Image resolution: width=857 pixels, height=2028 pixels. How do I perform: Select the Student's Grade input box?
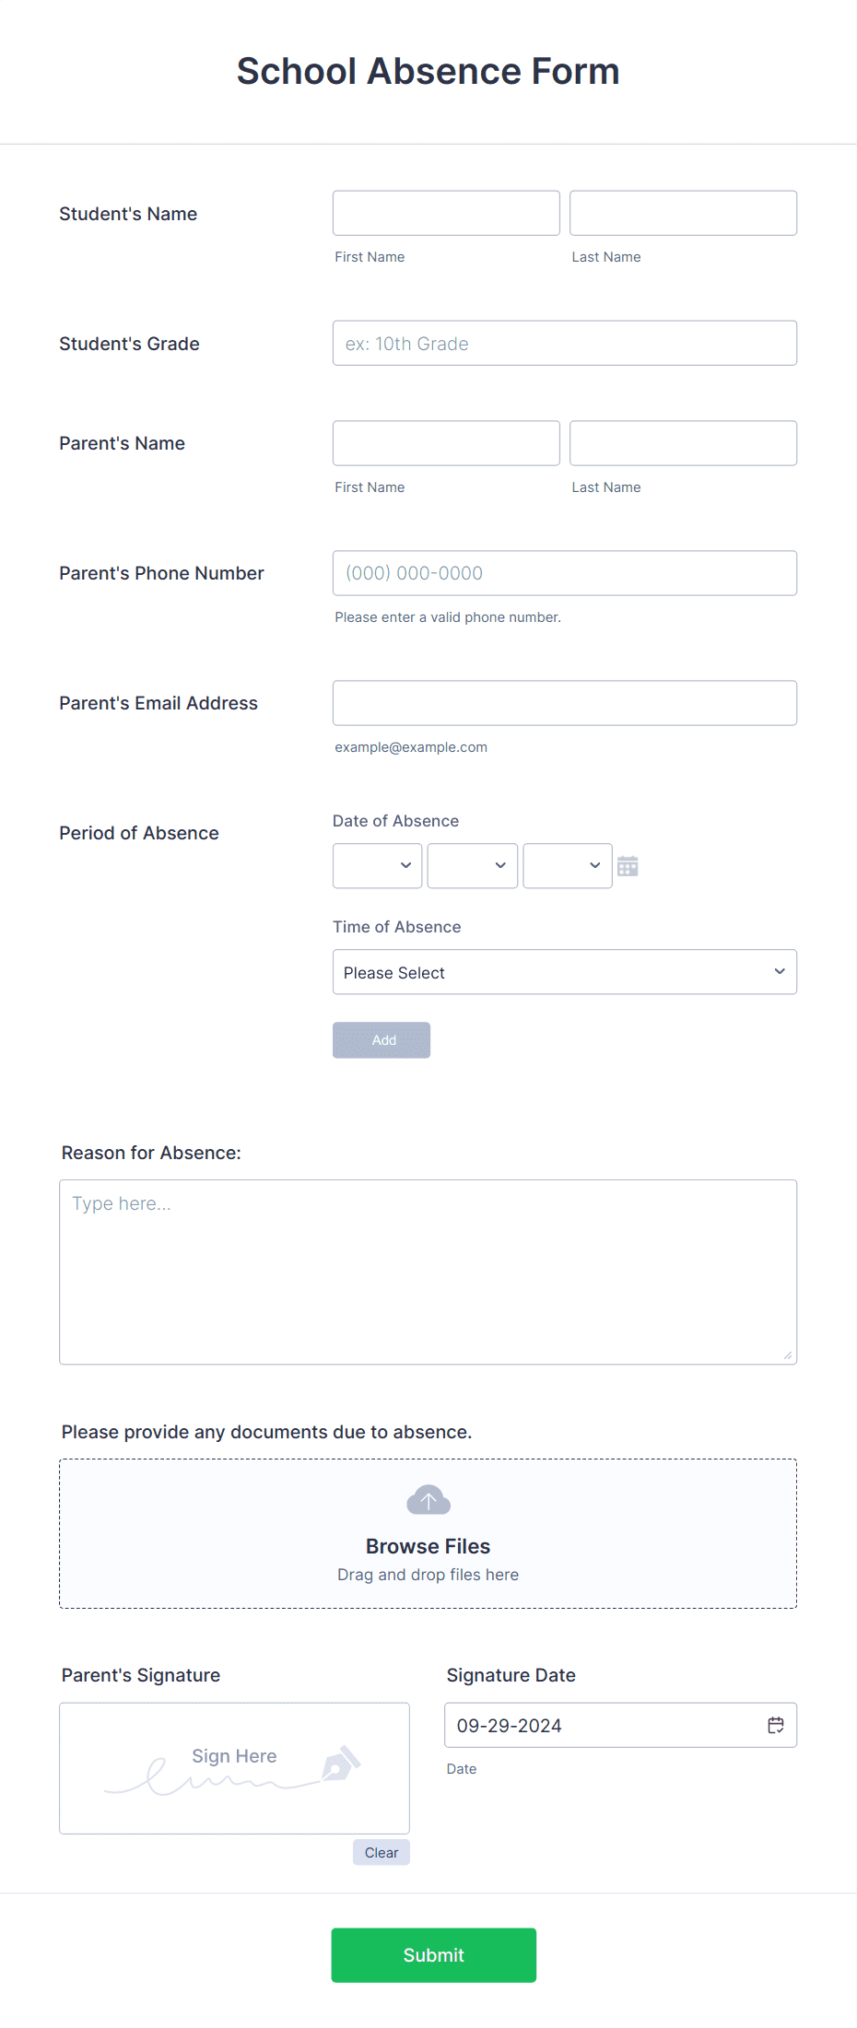point(564,343)
